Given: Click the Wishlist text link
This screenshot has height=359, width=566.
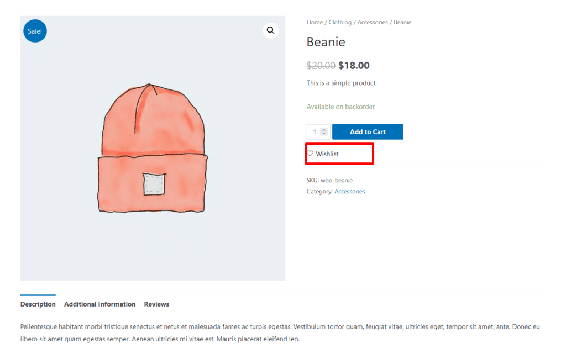Looking at the screenshot, I should coord(327,154).
